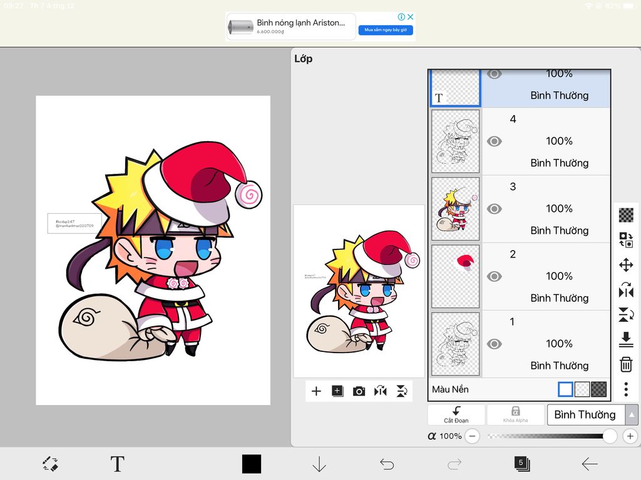
Task: Hide layer 1 with eye icon
Action: (495, 344)
